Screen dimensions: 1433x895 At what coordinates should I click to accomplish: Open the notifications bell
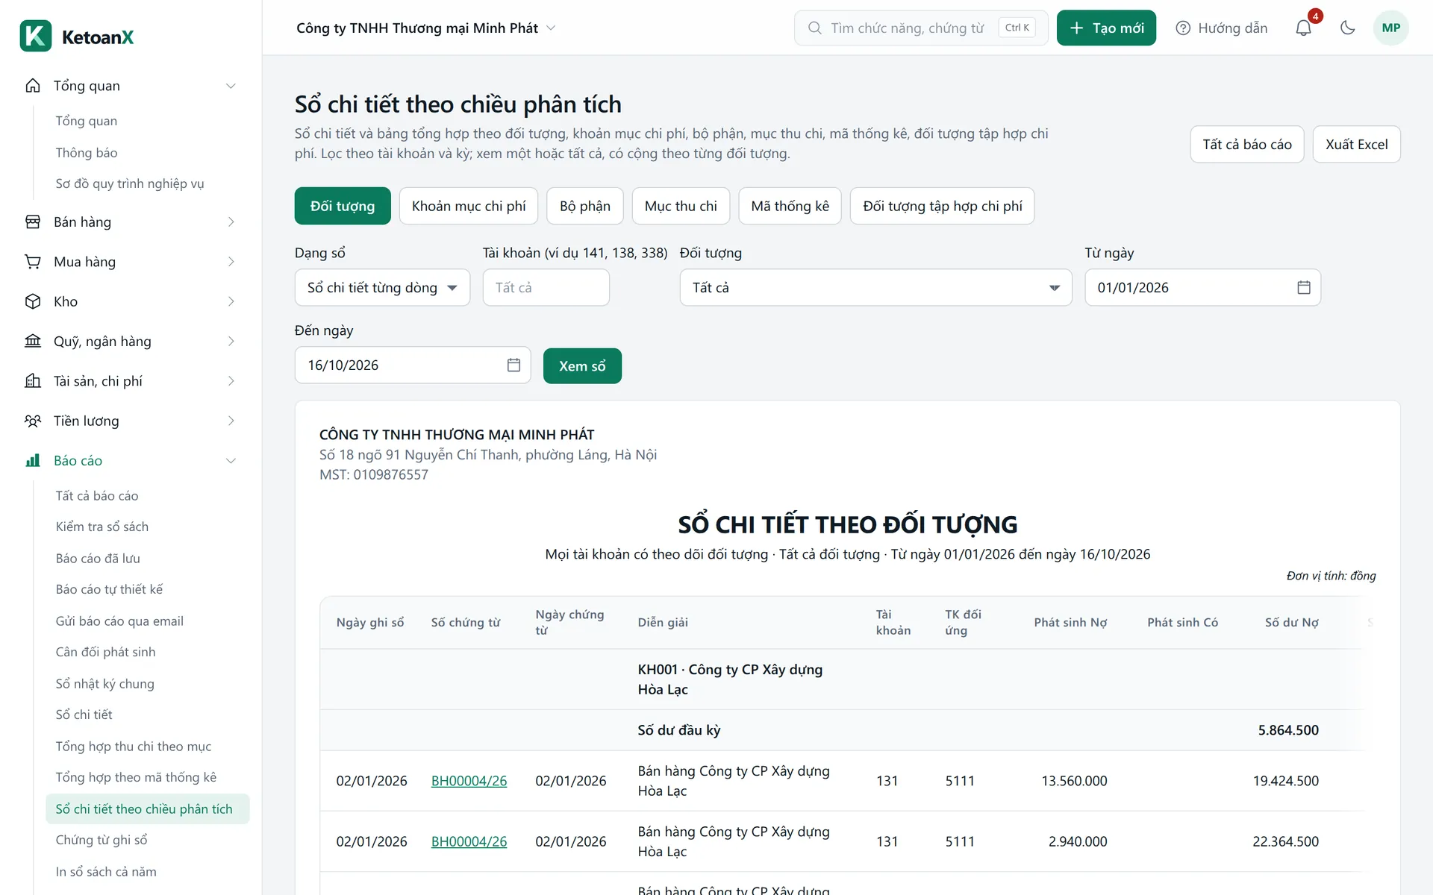[x=1303, y=28]
